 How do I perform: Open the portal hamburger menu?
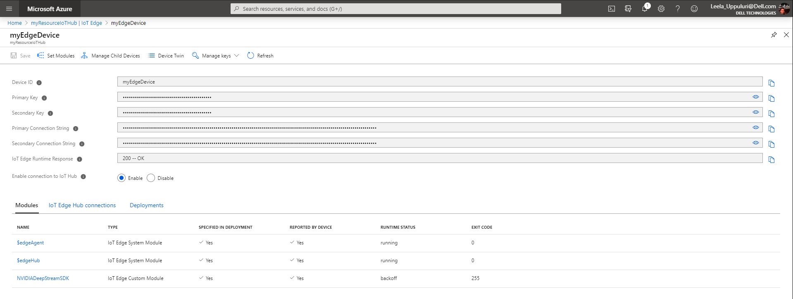[9, 9]
